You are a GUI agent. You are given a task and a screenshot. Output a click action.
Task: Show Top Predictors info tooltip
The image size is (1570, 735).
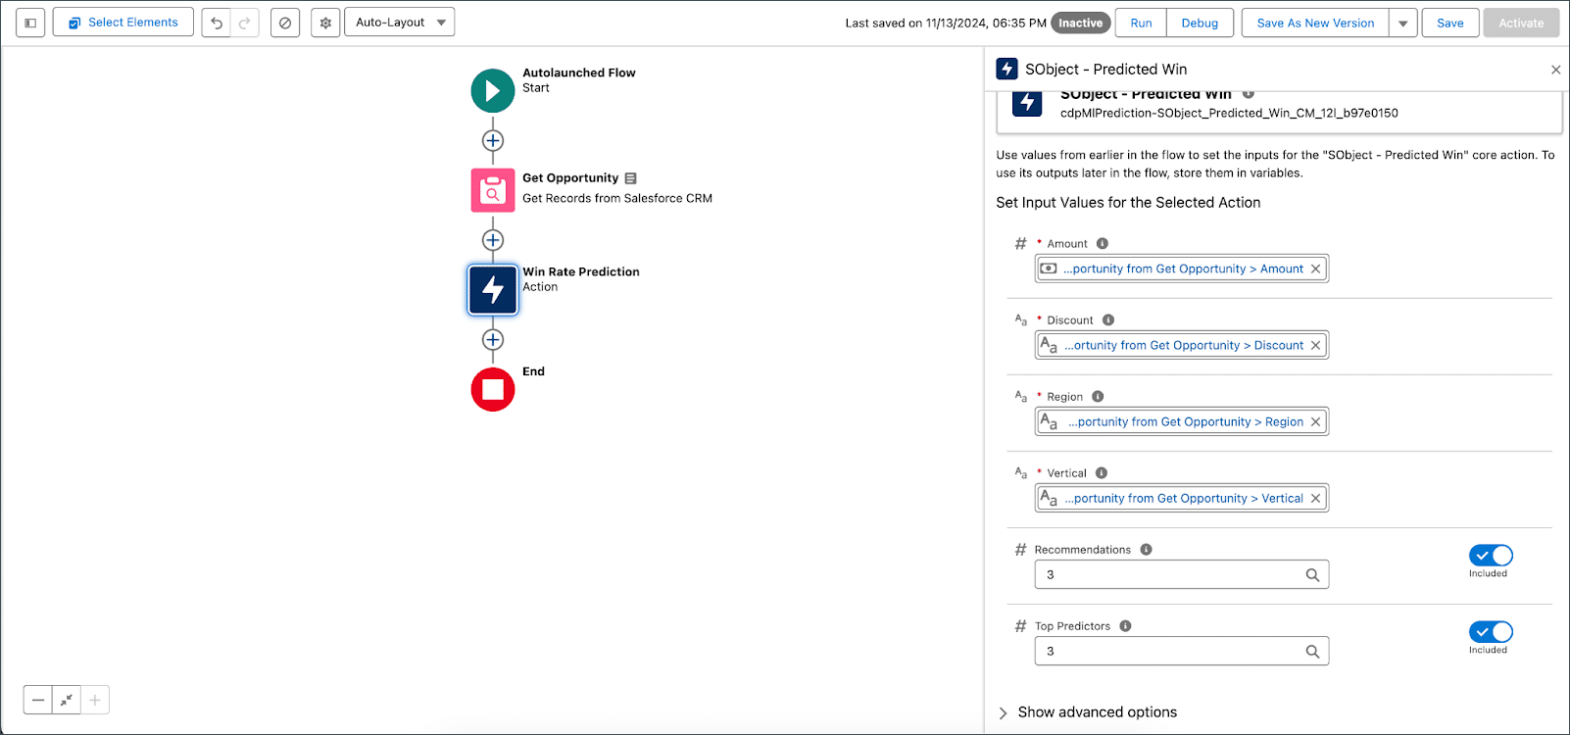(x=1125, y=626)
